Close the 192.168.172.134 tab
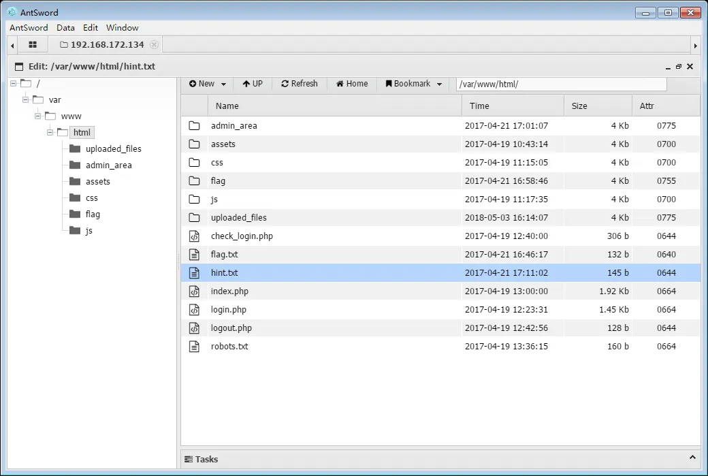 click(x=154, y=45)
